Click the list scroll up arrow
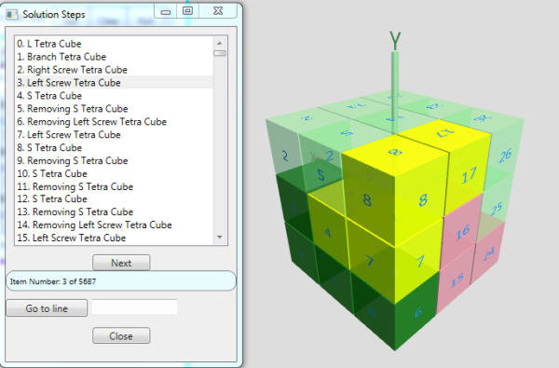The image size is (559, 368). [x=220, y=43]
